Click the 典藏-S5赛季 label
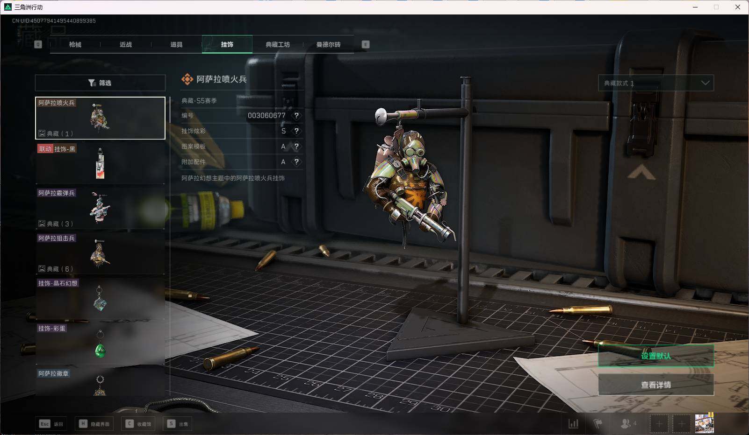The width and height of the screenshot is (749, 435). click(x=199, y=100)
